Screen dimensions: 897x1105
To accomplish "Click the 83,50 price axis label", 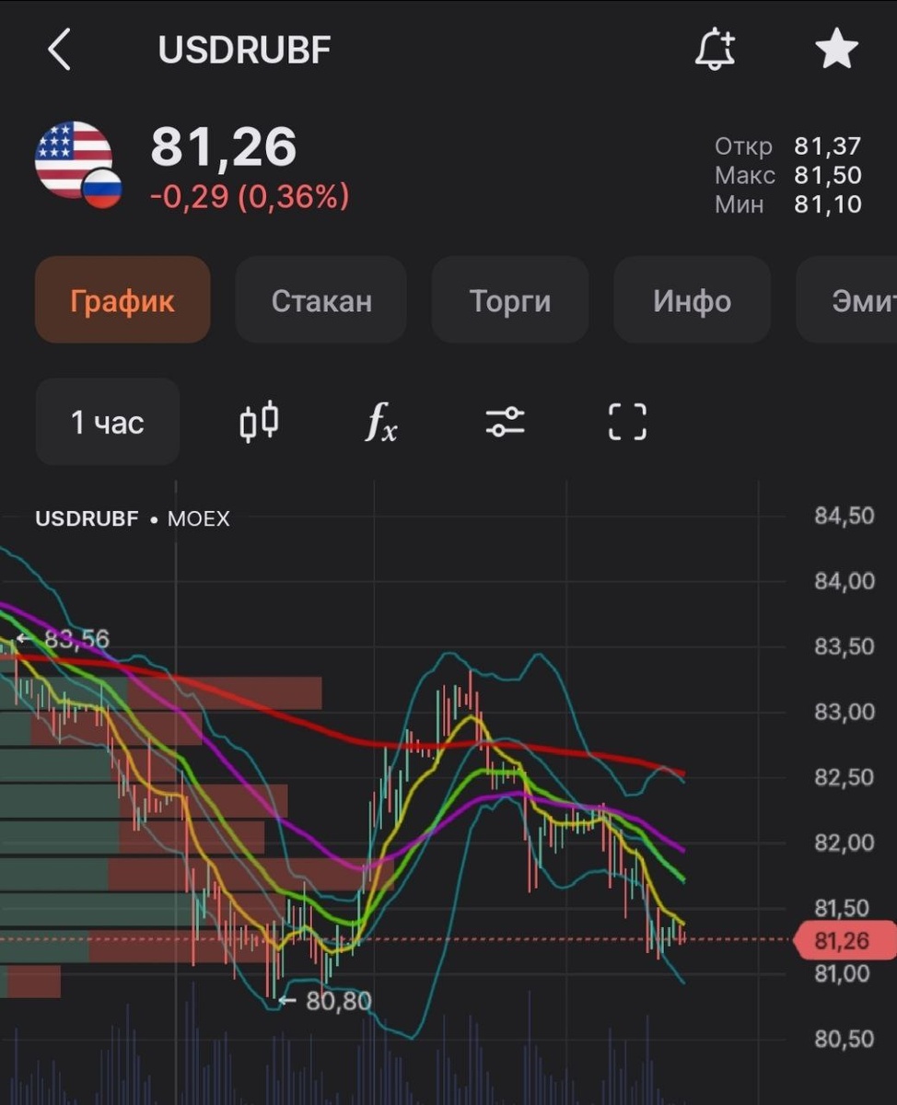I will click(844, 646).
